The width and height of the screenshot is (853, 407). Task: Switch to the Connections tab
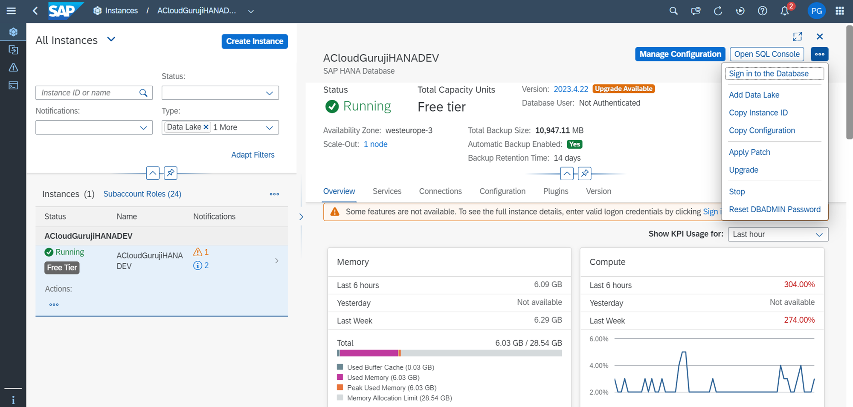pos(440,191)
